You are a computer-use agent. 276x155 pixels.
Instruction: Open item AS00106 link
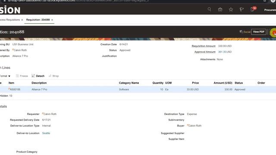[15, 90]
